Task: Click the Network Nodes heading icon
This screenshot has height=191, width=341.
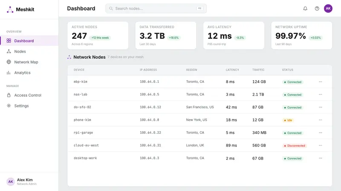Action: point(69,57)
